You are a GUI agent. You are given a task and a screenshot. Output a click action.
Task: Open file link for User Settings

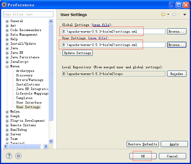(97, 38)
